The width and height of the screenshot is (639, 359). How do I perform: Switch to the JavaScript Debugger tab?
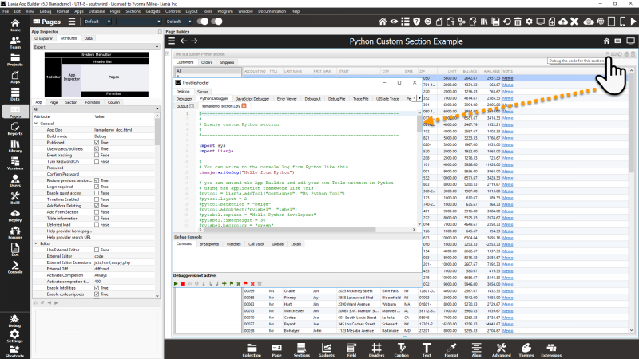(x=253, y=98)
